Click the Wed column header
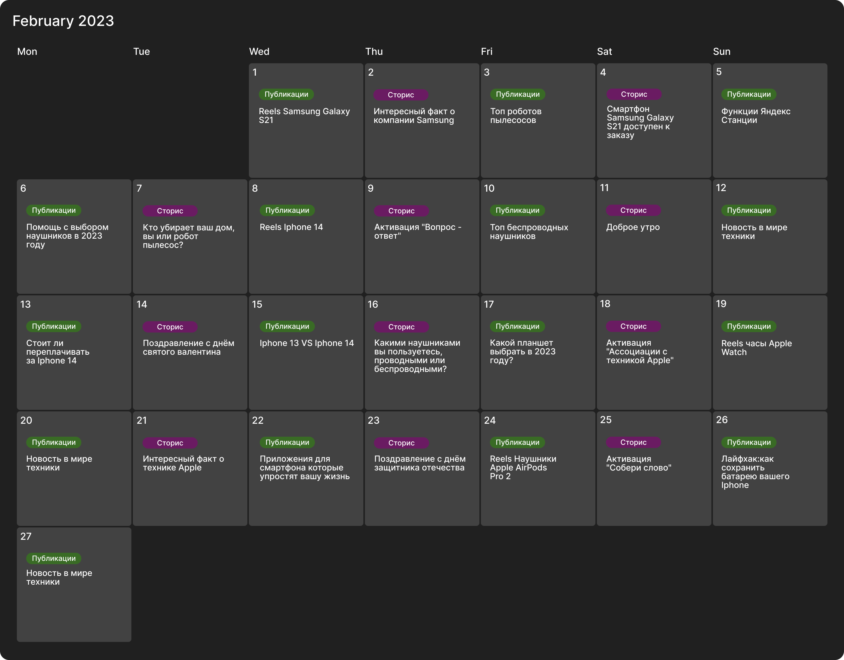The image size is (844, 660). (259, 52)
